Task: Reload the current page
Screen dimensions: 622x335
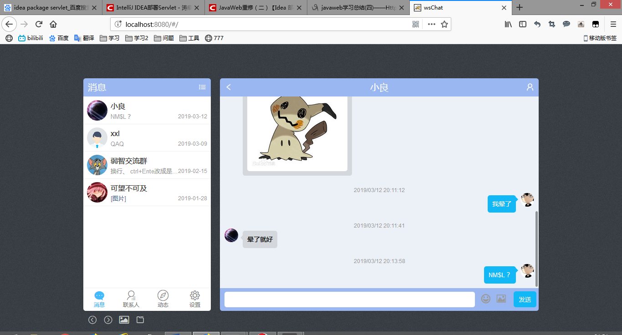Action: [39, 24]
